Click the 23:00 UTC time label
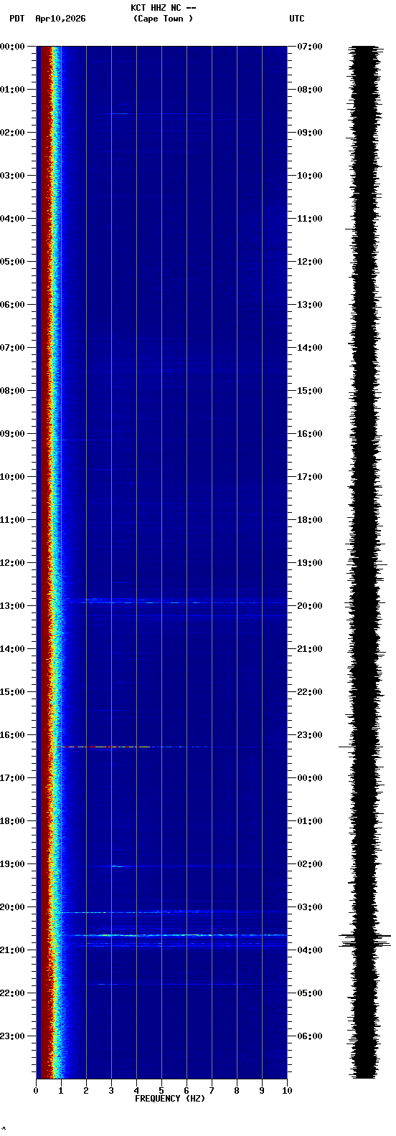 tap(310, 735)
